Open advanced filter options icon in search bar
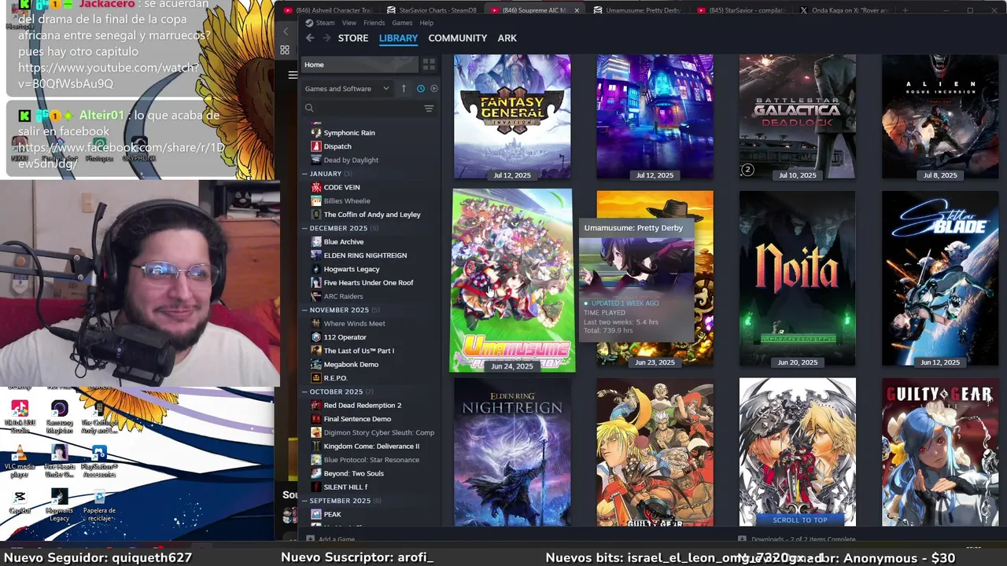 [x=429, y=108]
